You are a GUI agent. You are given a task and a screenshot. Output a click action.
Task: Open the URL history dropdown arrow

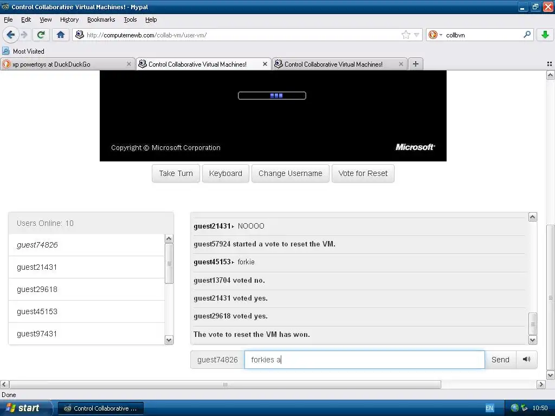[x=417, y=35]
